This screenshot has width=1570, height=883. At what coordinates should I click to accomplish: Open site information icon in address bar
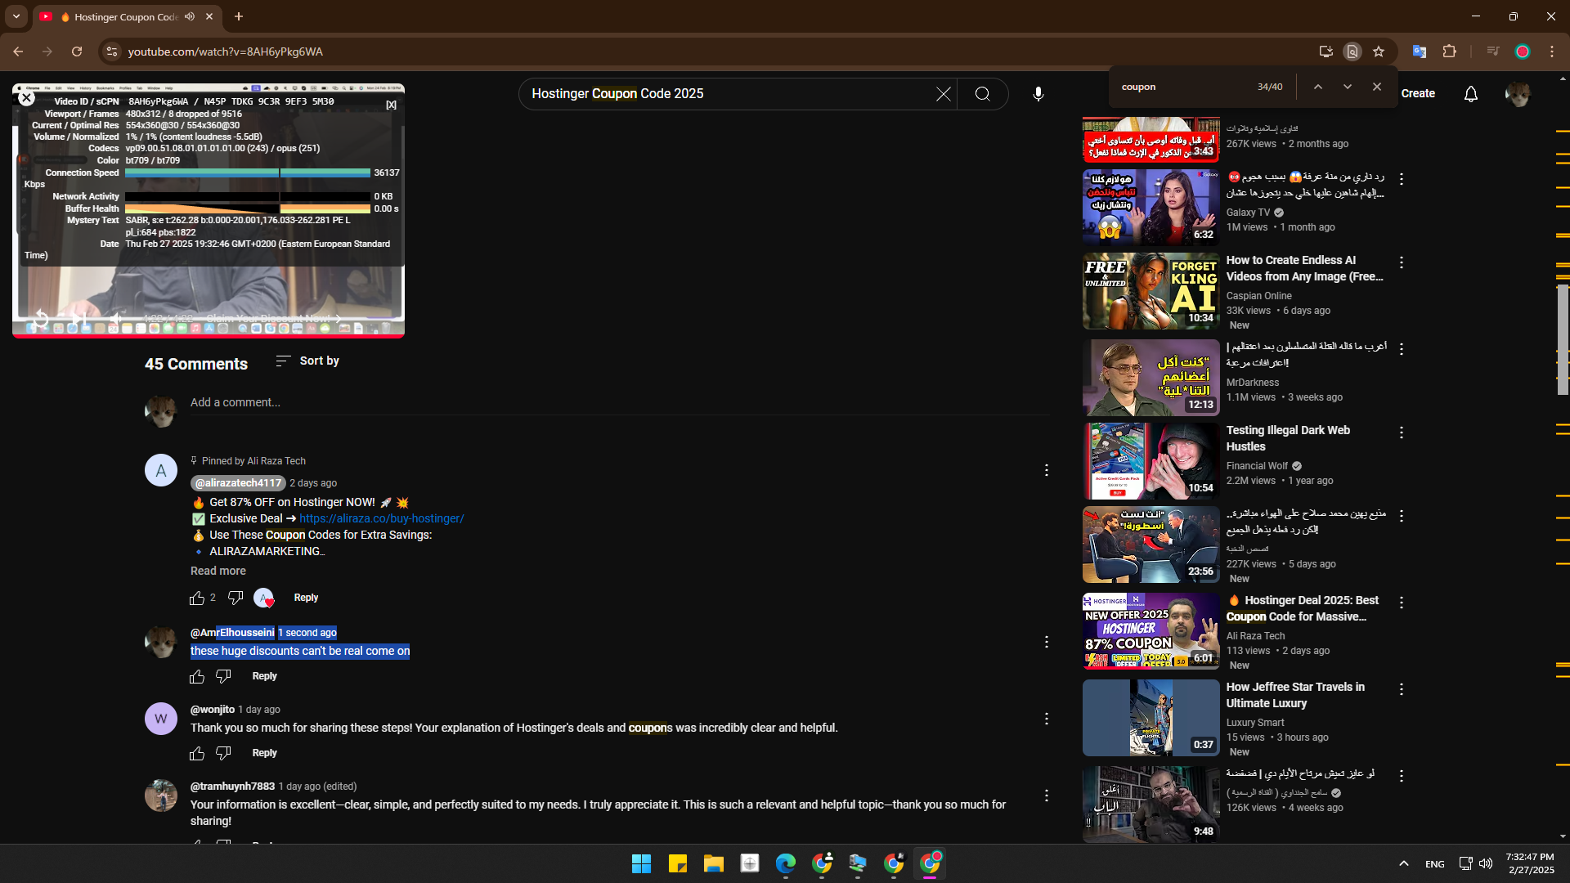(112, 52)
